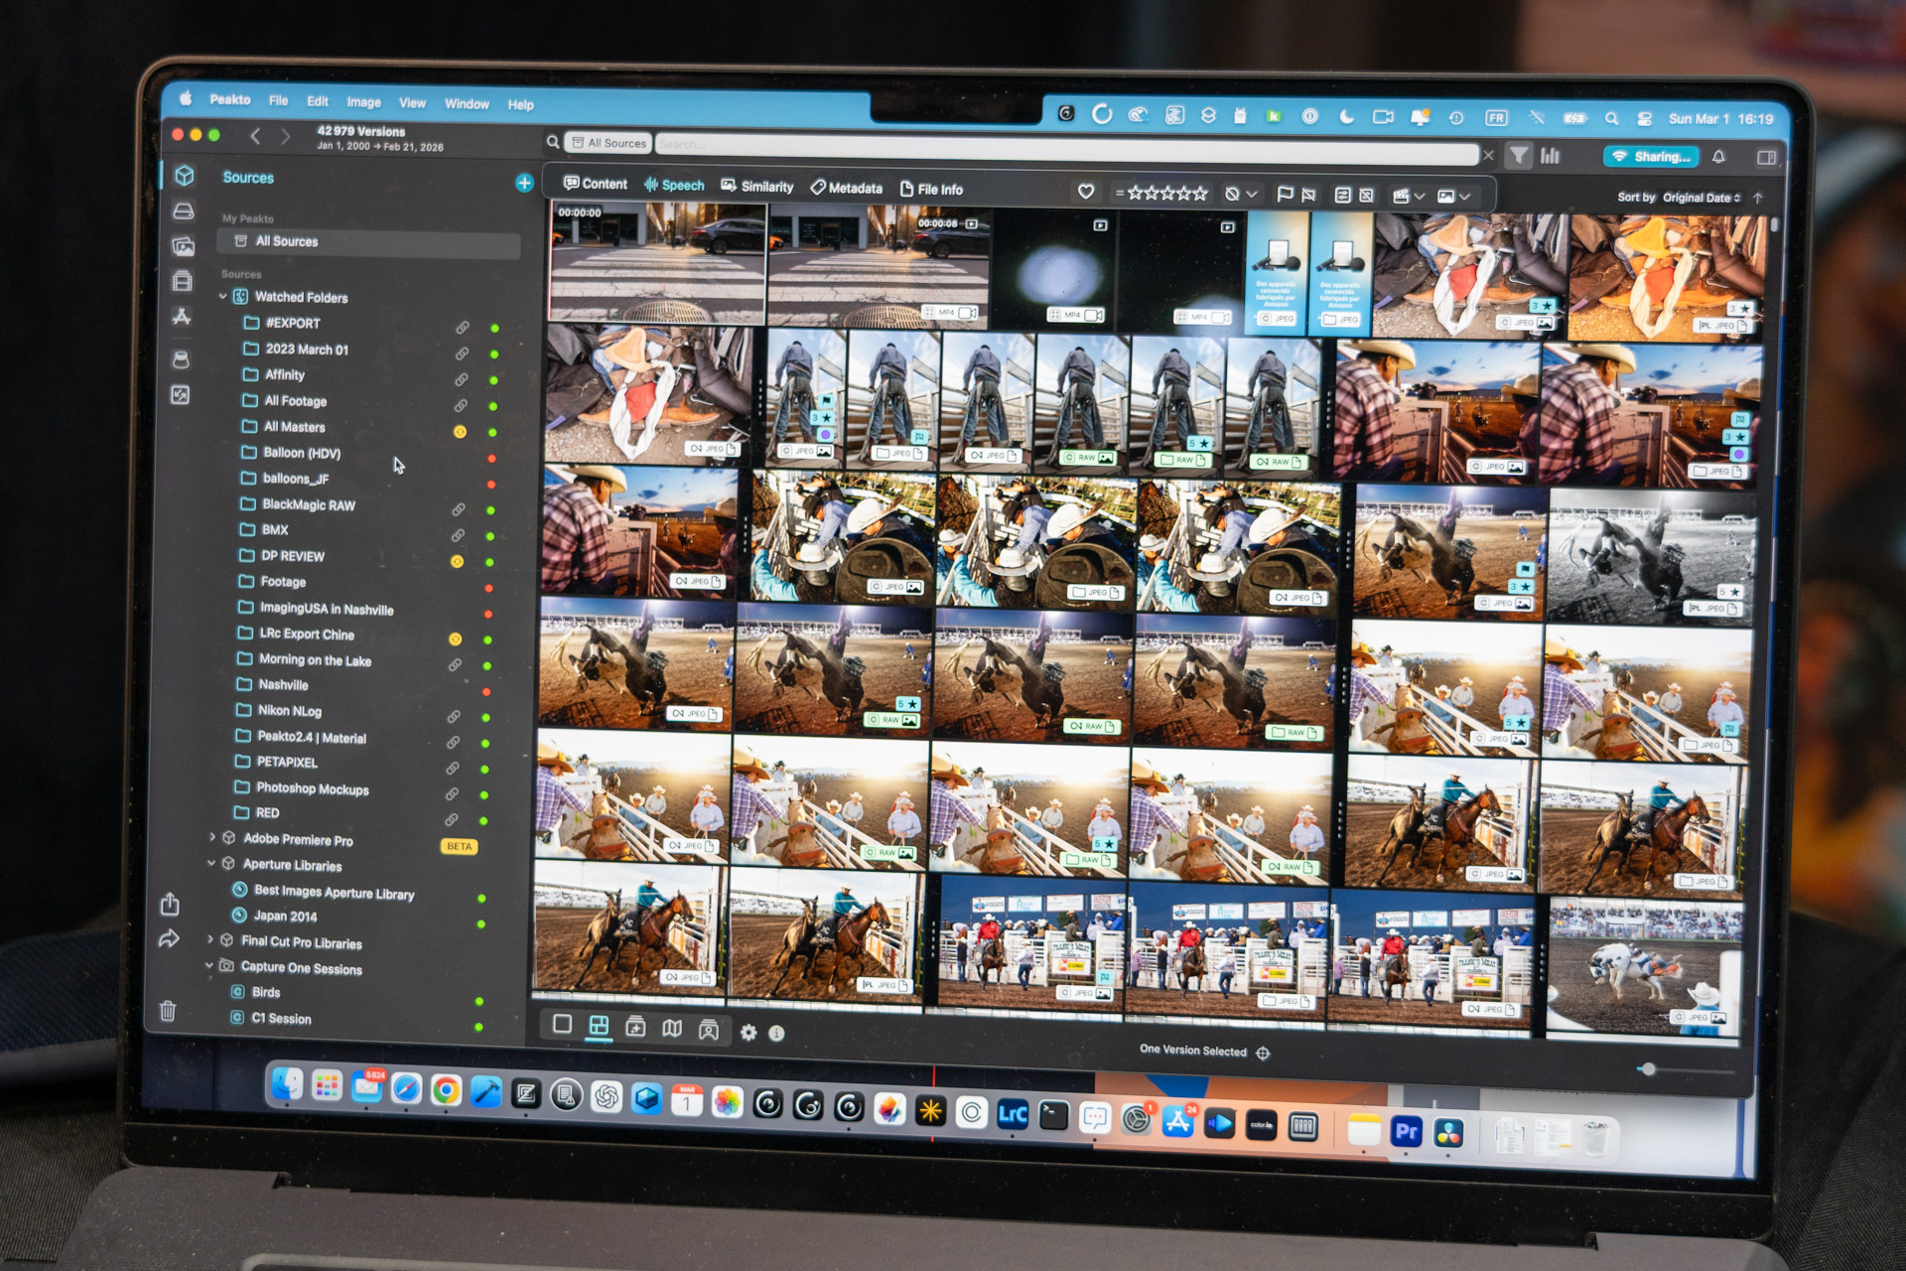
Task: Open the View menu
Action: point(412,102)
